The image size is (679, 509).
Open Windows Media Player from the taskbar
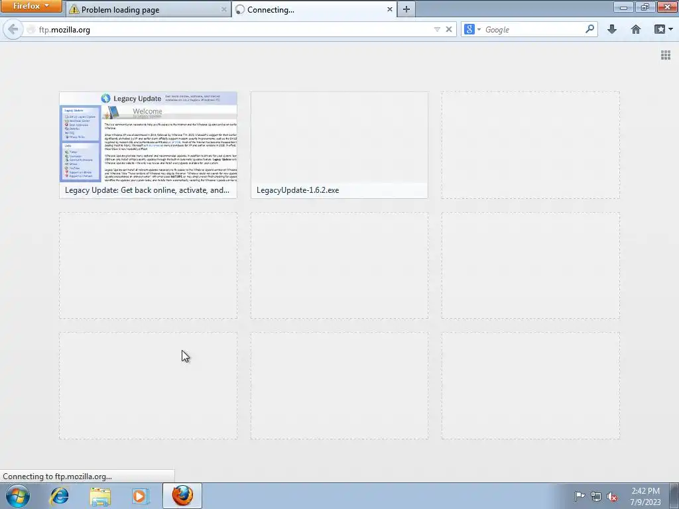(141, 496)
